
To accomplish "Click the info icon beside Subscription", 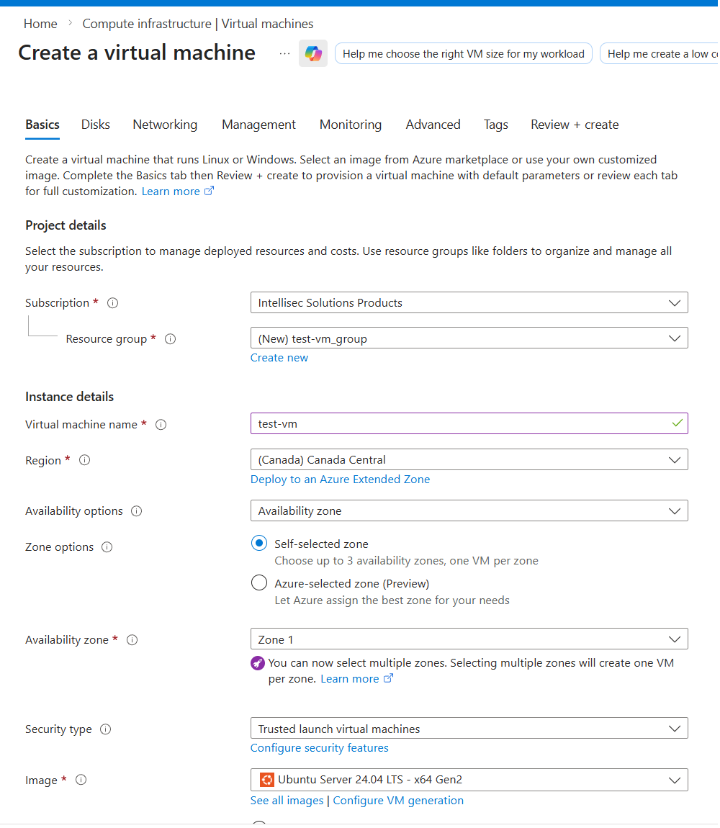I will click(112, 303).
